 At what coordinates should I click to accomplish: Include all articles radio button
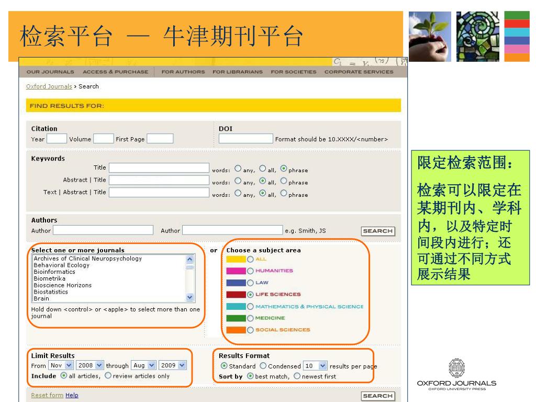[63, 375]
